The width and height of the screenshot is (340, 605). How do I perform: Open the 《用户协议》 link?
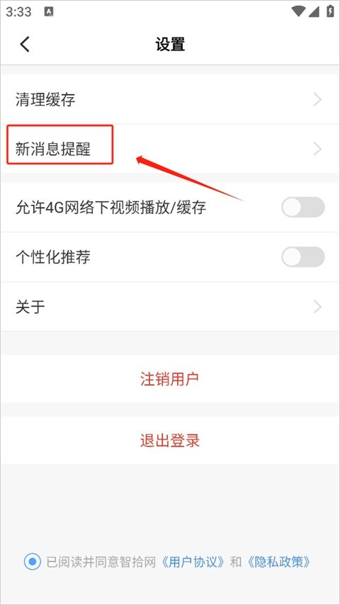click(x=193, y=561)
